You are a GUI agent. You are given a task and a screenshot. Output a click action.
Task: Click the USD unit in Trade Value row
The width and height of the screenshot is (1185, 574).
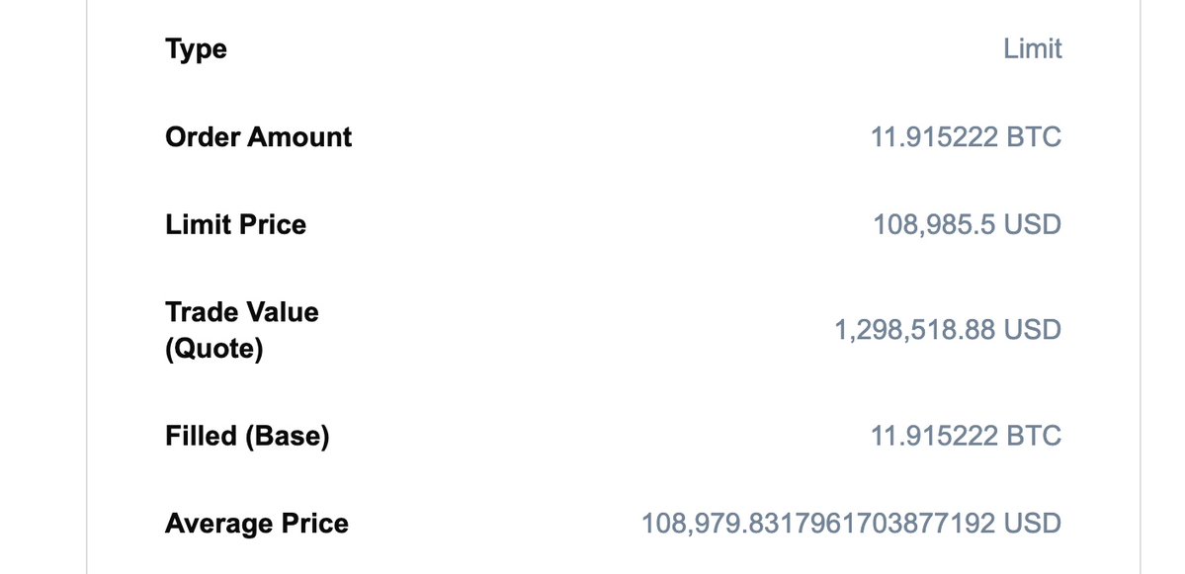(1033, 329)
